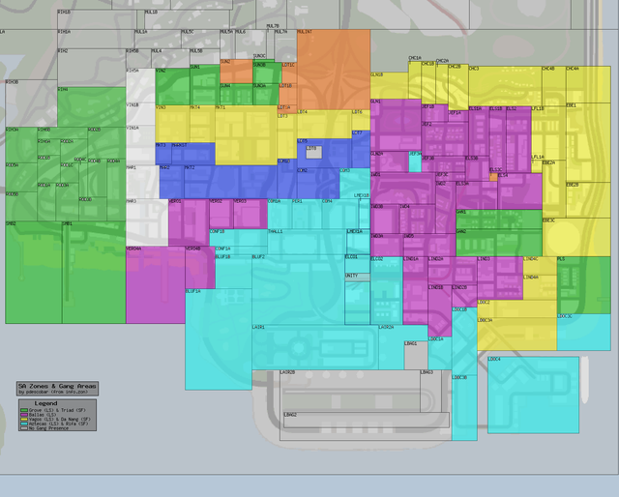
Task: Click the 'Legend' heading text
Action: pyautogui.click(x=45, y=403)
